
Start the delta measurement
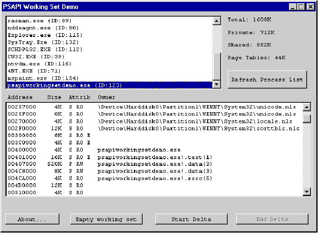coord(192,219)
